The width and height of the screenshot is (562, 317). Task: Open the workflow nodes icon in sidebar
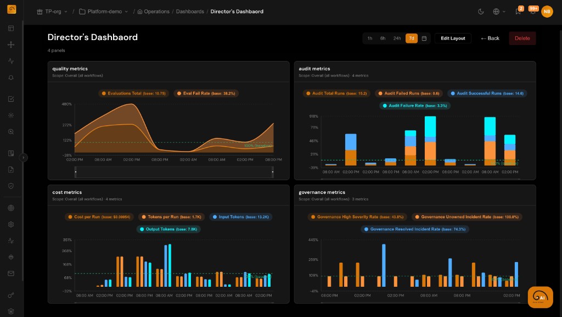(11, 45)
